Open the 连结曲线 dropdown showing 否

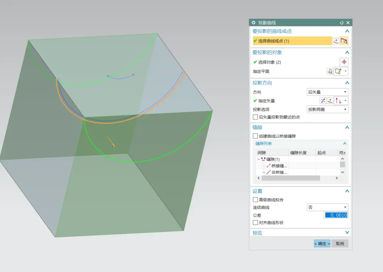[x=327, y=207]
